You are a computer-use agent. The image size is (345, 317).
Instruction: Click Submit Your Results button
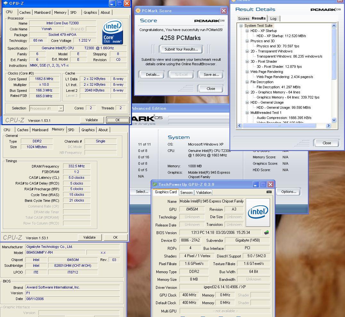(x=181, y=49)
